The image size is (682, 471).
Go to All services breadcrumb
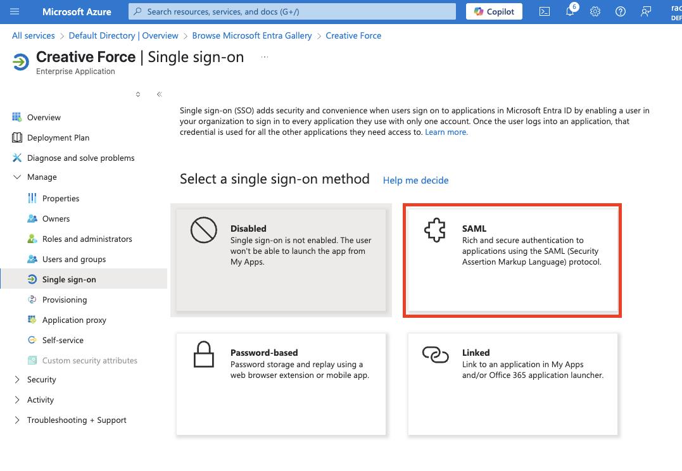tap(34, 35)
